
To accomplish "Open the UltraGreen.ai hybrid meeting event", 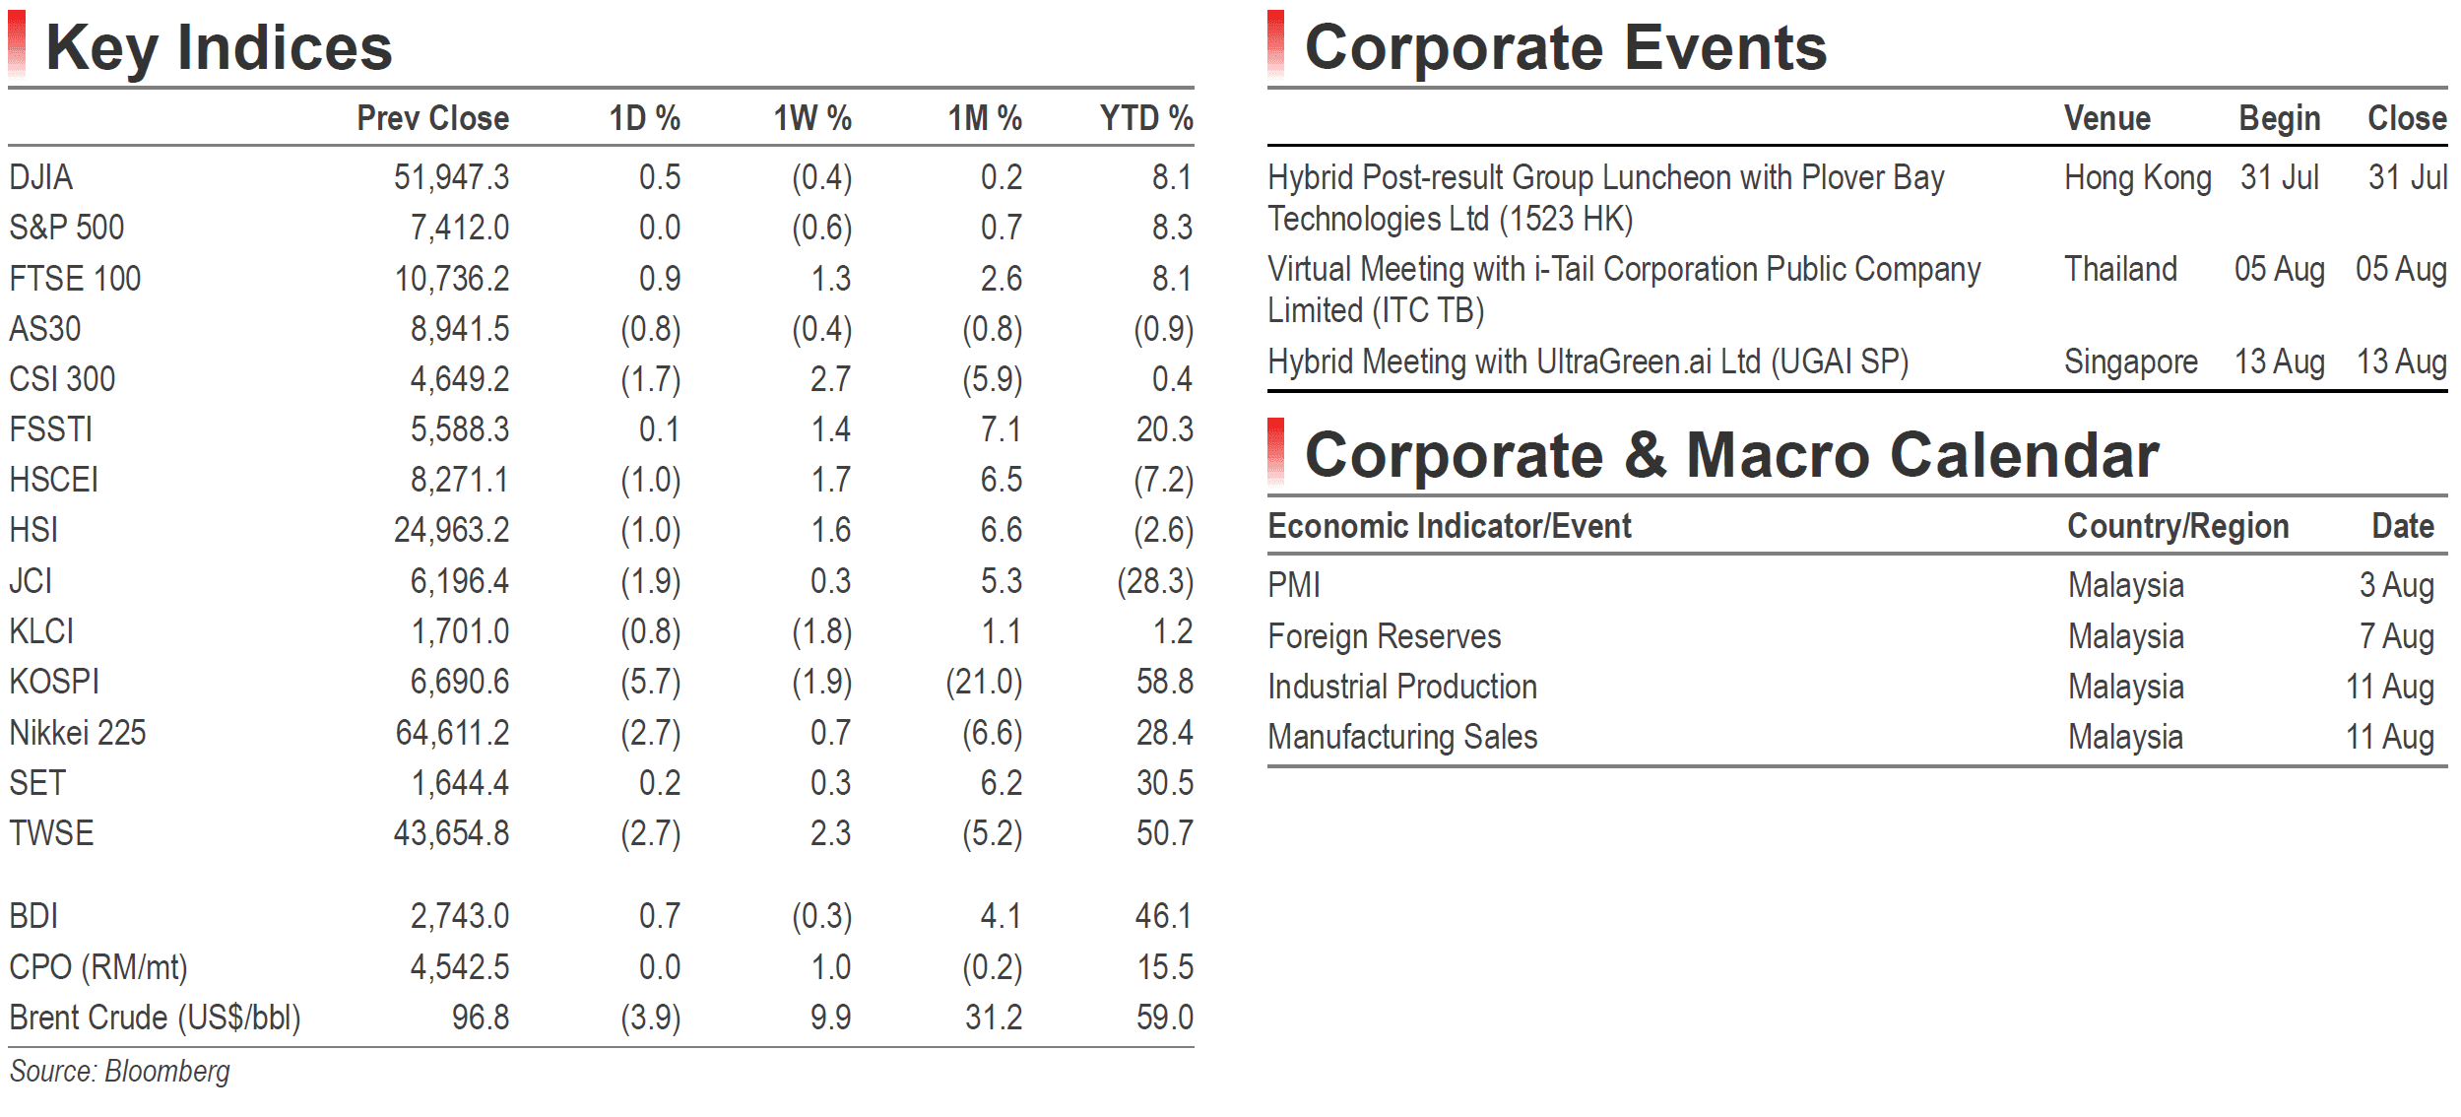I will pos(1588,361).
